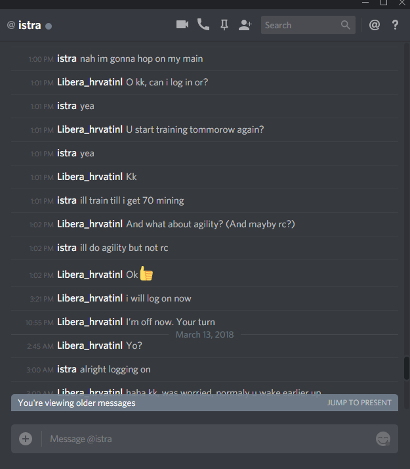Click the 'You're viewing older messages' bar
The image size is (410, 469).
coord(205,403)
